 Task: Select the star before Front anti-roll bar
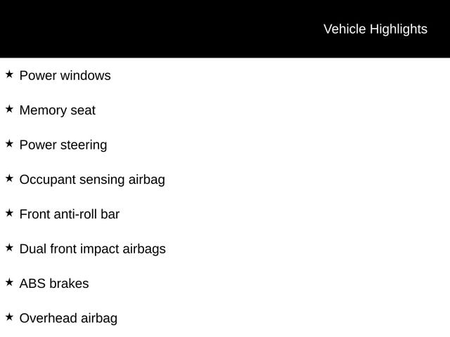[9, 213]
